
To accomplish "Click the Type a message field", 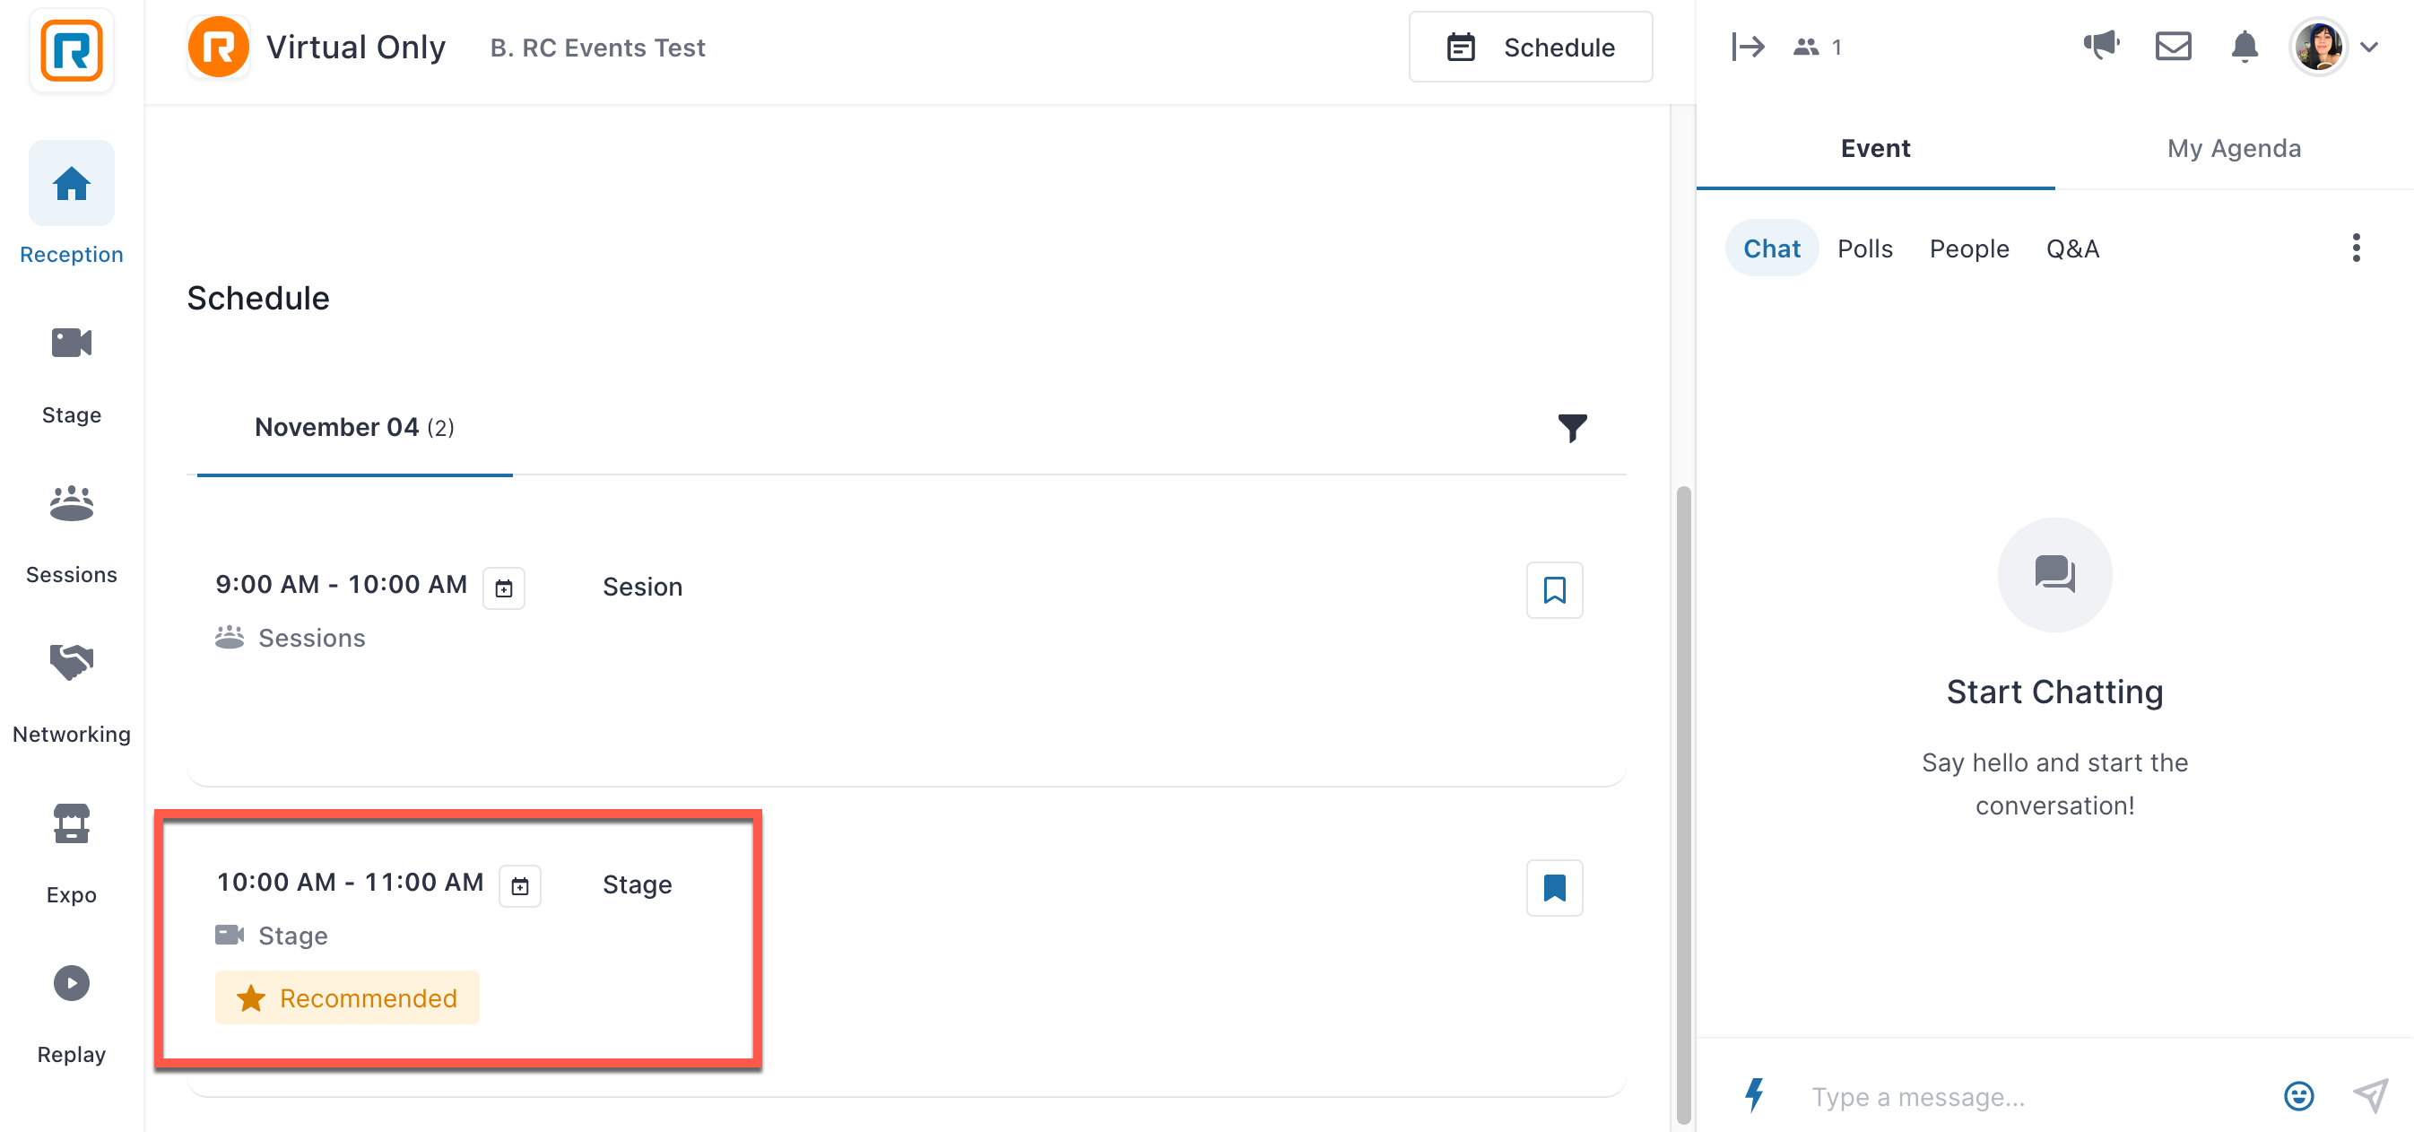I will click(x=2034, y=1096).
